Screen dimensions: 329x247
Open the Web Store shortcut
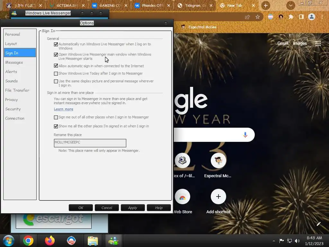tap(182, 197)
